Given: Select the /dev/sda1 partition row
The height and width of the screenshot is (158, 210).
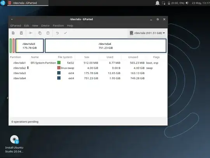Looking at the screenshot, I should coord(88,63).
